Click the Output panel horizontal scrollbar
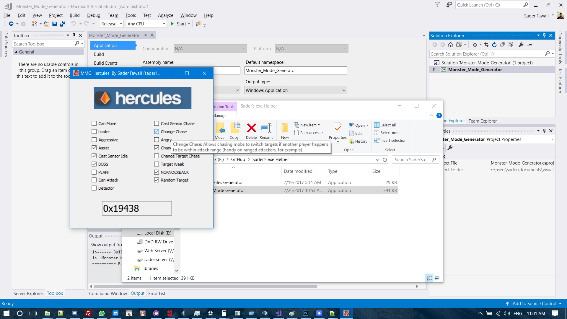This screenshot has height=319, width=567. (205, 286)
